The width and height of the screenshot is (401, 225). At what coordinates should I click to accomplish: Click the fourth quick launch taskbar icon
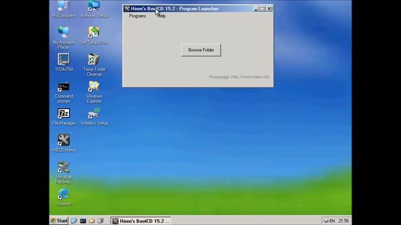coord(101,221)
